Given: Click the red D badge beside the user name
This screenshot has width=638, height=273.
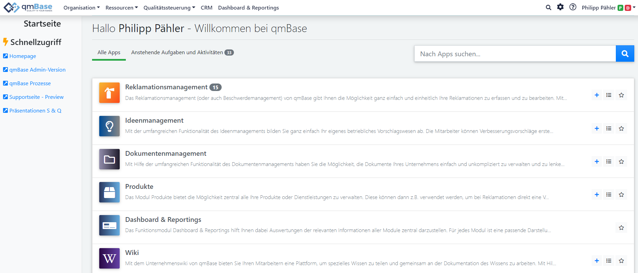Looking at the screenshot, I should tap(628, 8).
